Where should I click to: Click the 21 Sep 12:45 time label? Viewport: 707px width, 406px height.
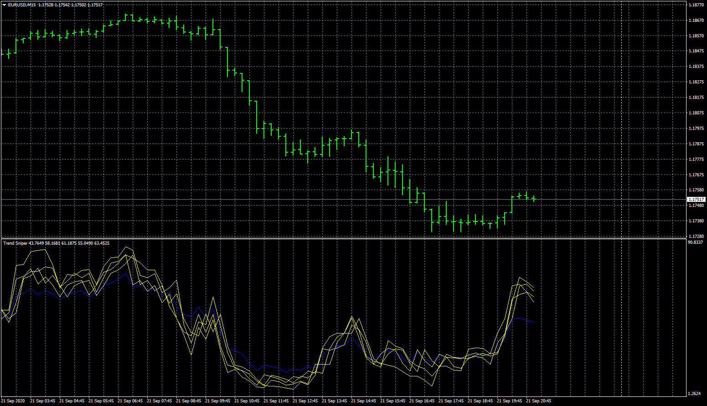click(x=305, y=401)
